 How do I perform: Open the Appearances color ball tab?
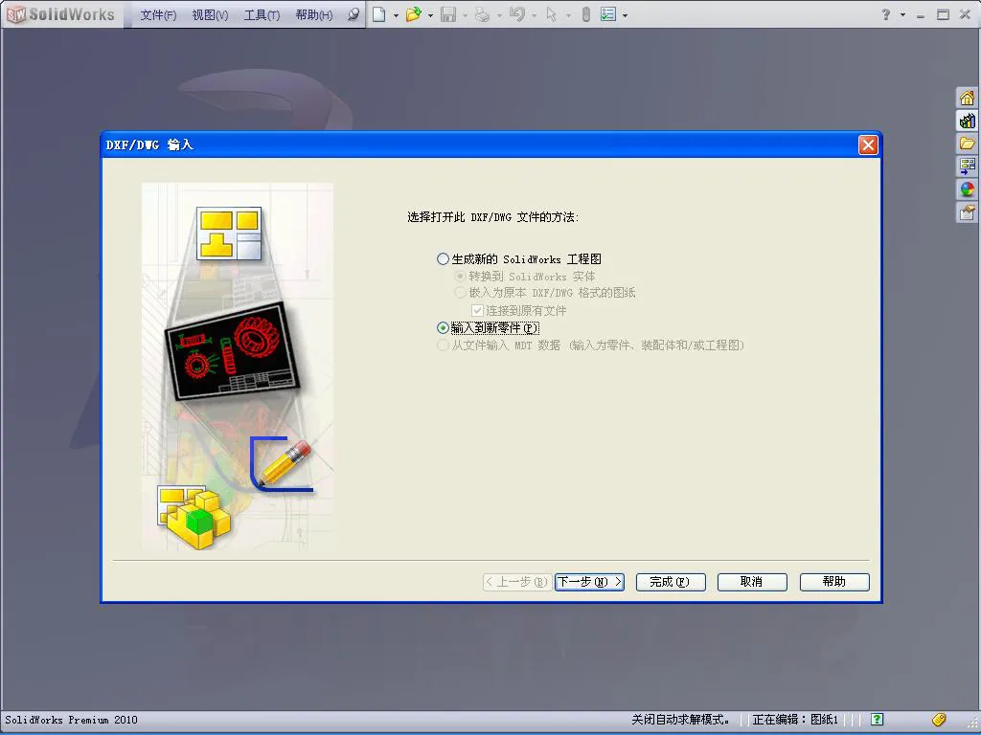pyautogui.click(x=968, y=189)
